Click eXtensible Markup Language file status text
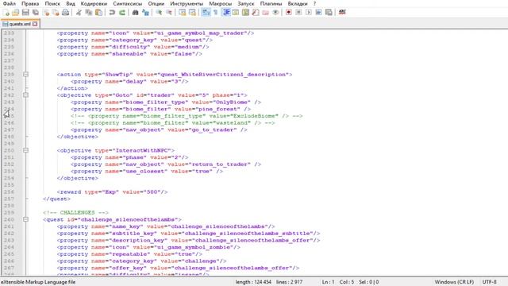508x286 pixels. (x=38, y=282)
